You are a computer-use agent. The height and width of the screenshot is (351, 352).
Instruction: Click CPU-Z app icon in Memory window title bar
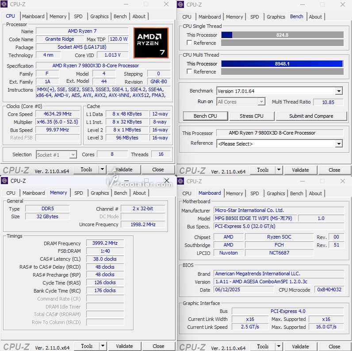[4, 181]
